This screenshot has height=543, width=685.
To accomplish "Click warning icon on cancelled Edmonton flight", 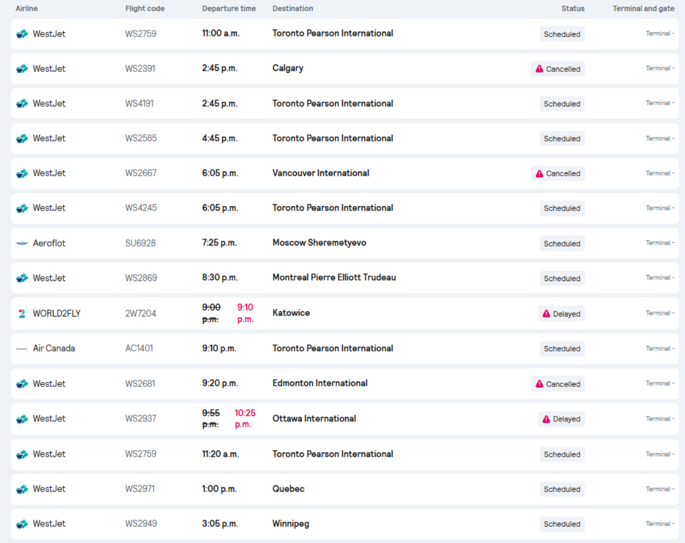I will tap(539, 384).
